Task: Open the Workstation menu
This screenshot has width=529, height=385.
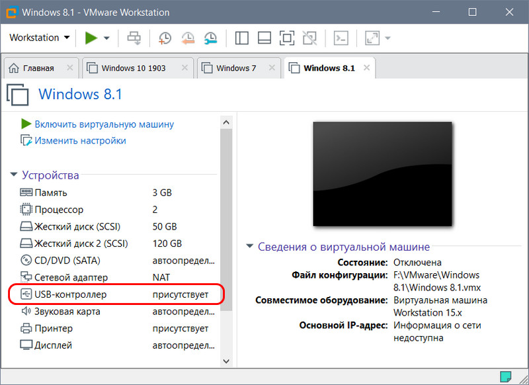Action: point(40,38)
